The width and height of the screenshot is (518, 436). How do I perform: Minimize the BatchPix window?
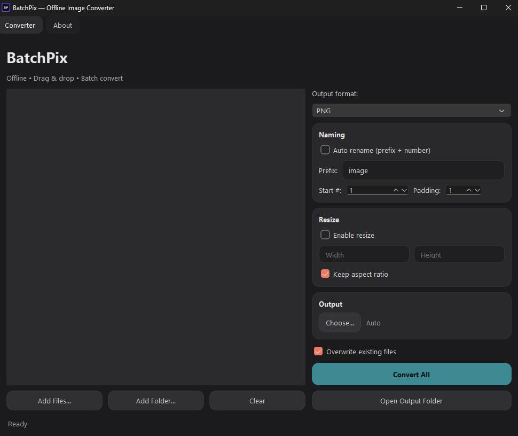tap(460, 7)
